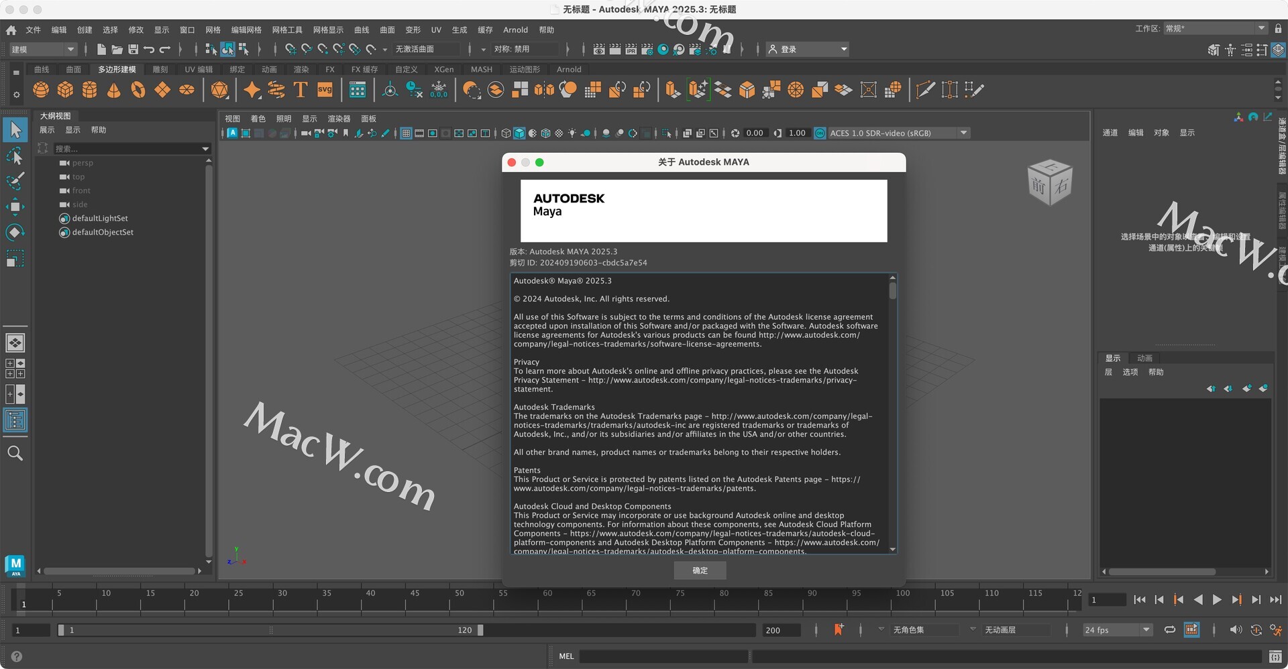Click the undo arrow icon
1288x669 pixels.
149,49
